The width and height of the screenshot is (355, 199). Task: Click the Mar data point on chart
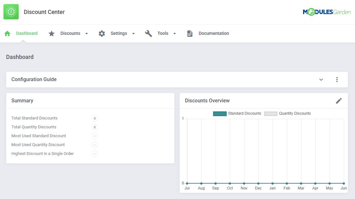tap(301, 183)
